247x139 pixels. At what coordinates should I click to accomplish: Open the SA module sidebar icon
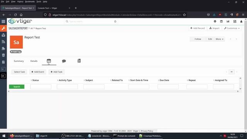pyautogui.click(x=3, y=76)
